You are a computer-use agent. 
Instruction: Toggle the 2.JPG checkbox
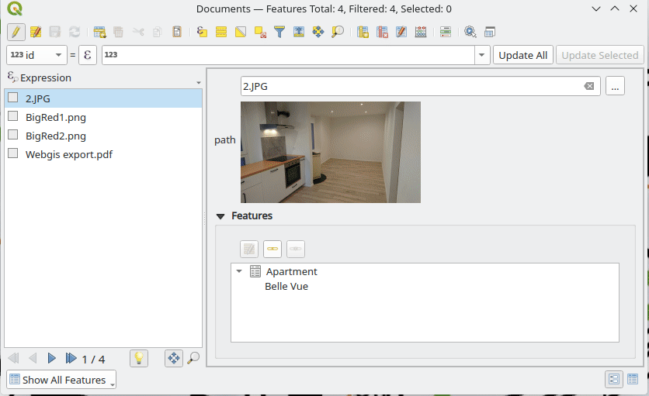[13, 98]
